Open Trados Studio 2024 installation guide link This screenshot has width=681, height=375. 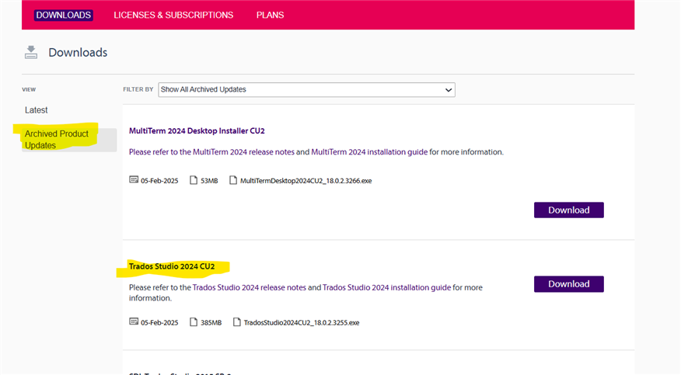tap(386, 288)
